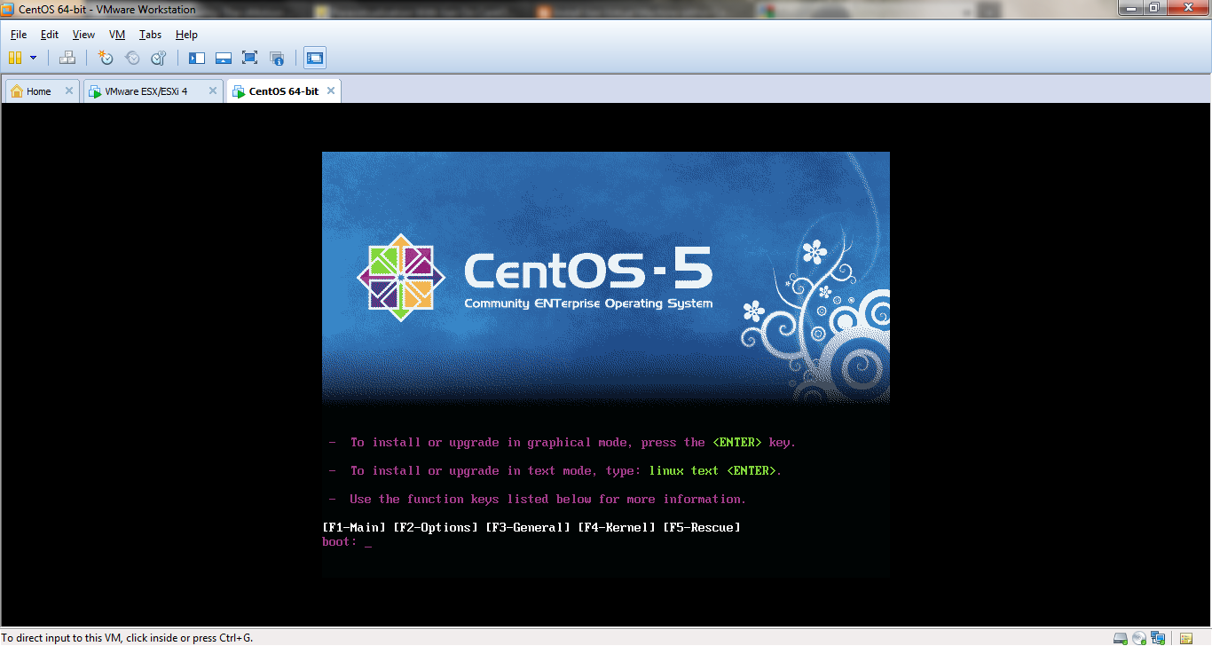The image size is (1212, 646).
Task: Enter full screen mode icon
Action: [x=250, y=58]
